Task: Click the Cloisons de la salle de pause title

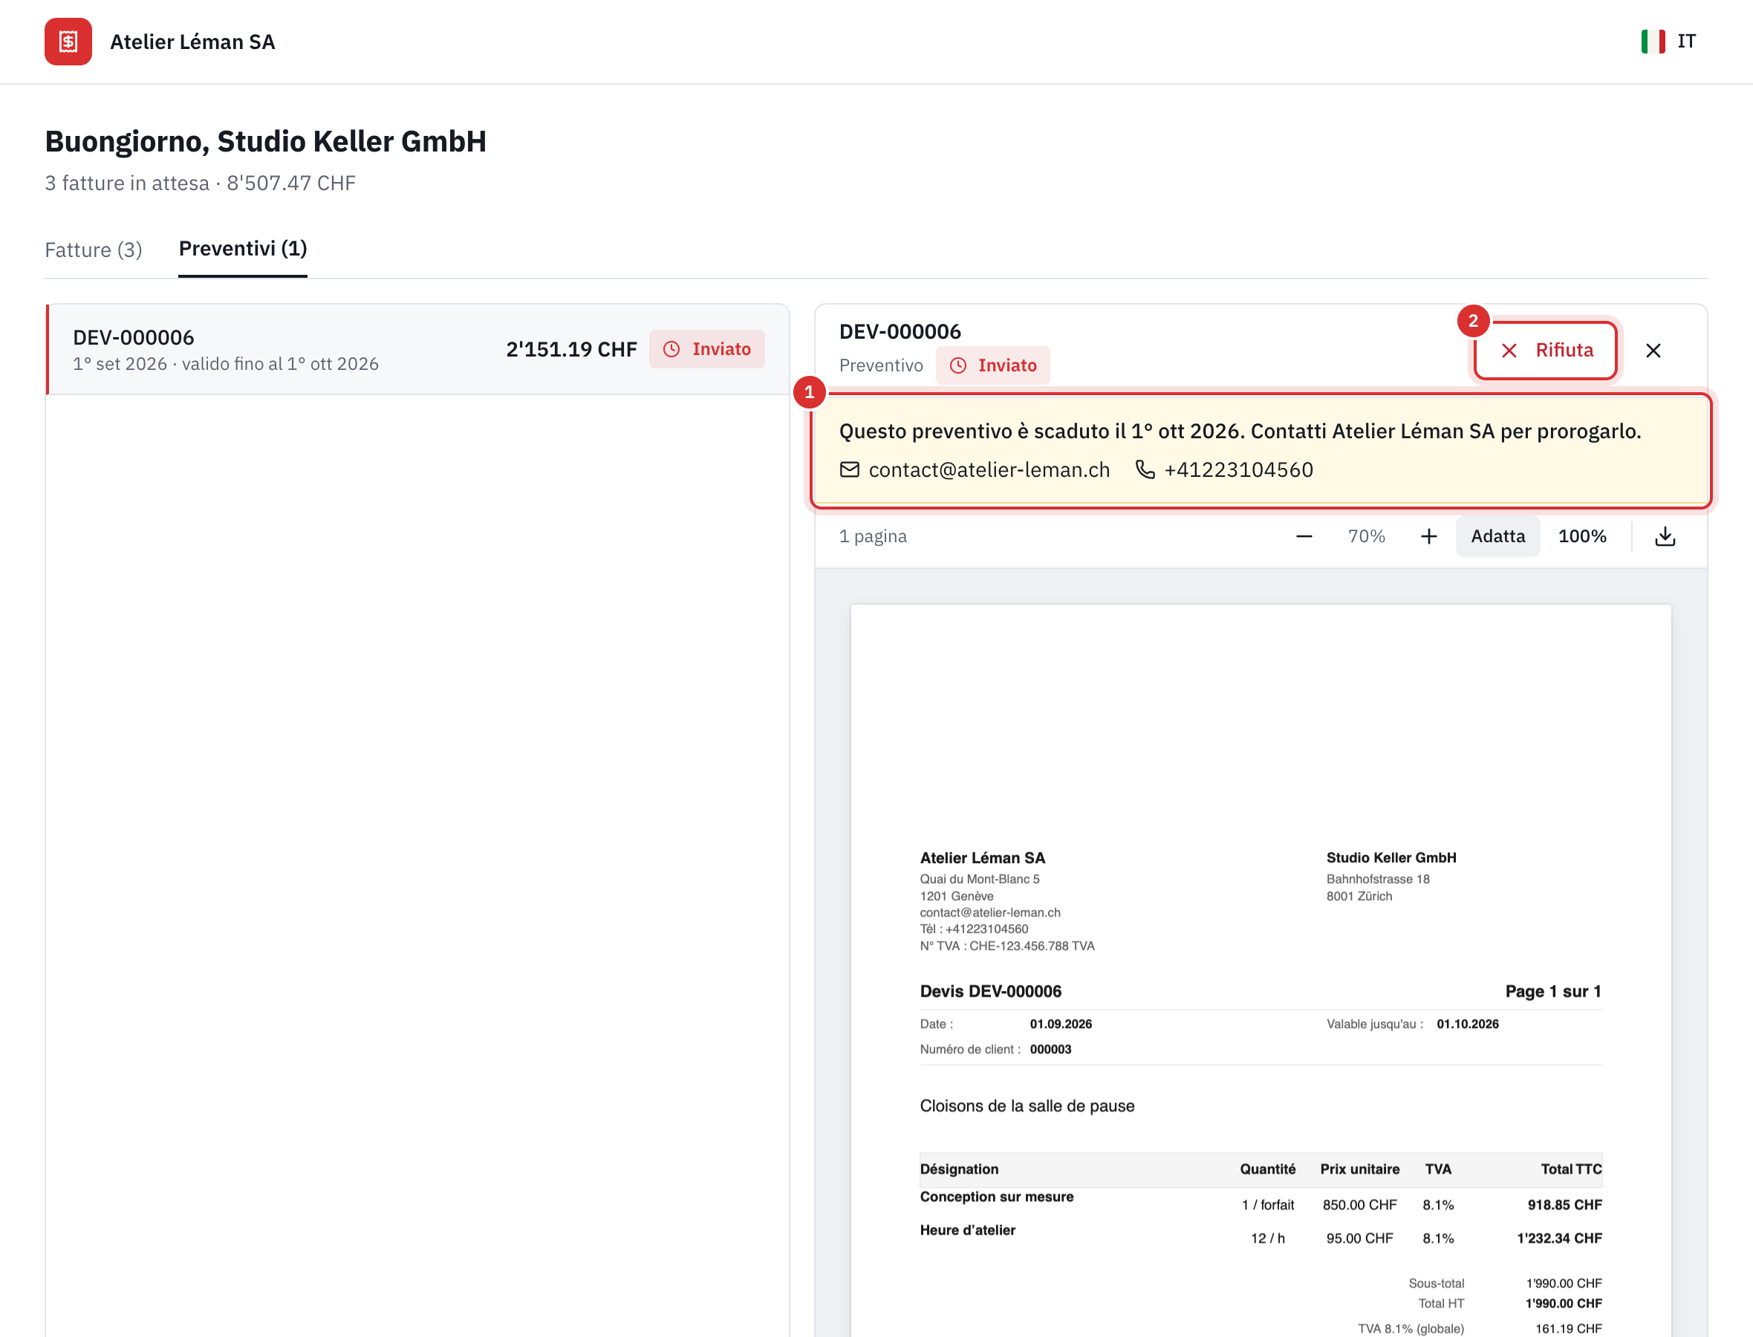Action: [x=1027, y=1106]
